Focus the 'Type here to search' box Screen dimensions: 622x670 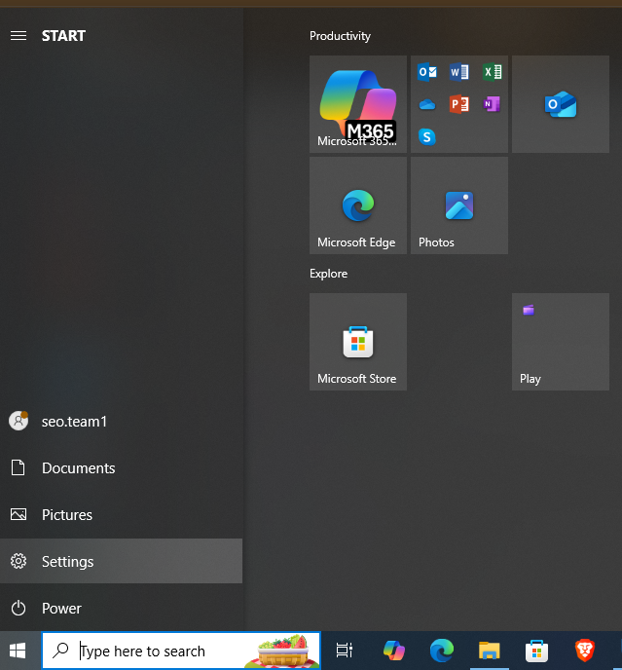point(181,651)
